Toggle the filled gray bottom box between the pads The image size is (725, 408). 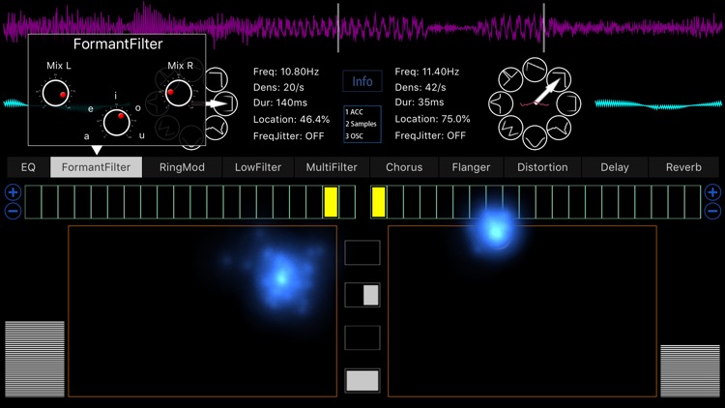362,381
